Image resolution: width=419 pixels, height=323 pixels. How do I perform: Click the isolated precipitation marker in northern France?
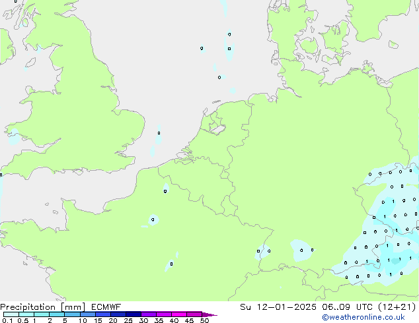[165, 191]
